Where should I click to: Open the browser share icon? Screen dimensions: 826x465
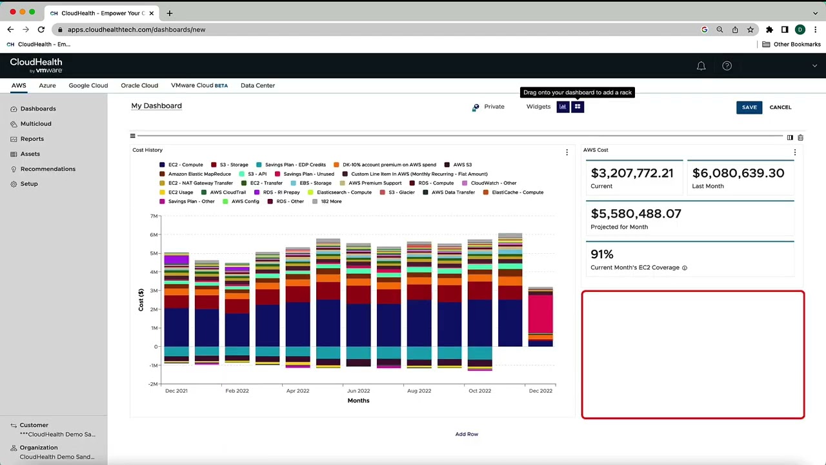735,29
